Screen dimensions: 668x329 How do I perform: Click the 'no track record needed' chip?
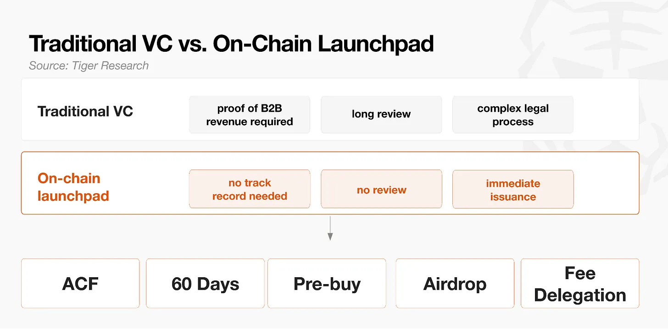point(250,189)
